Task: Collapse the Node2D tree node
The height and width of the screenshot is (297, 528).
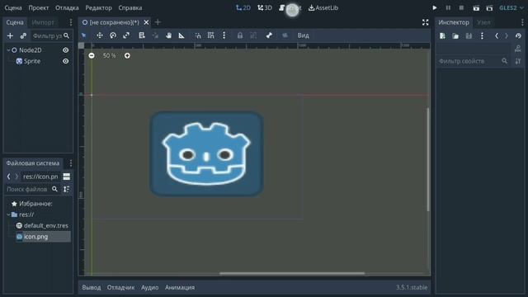Action: tap(8, 50)
